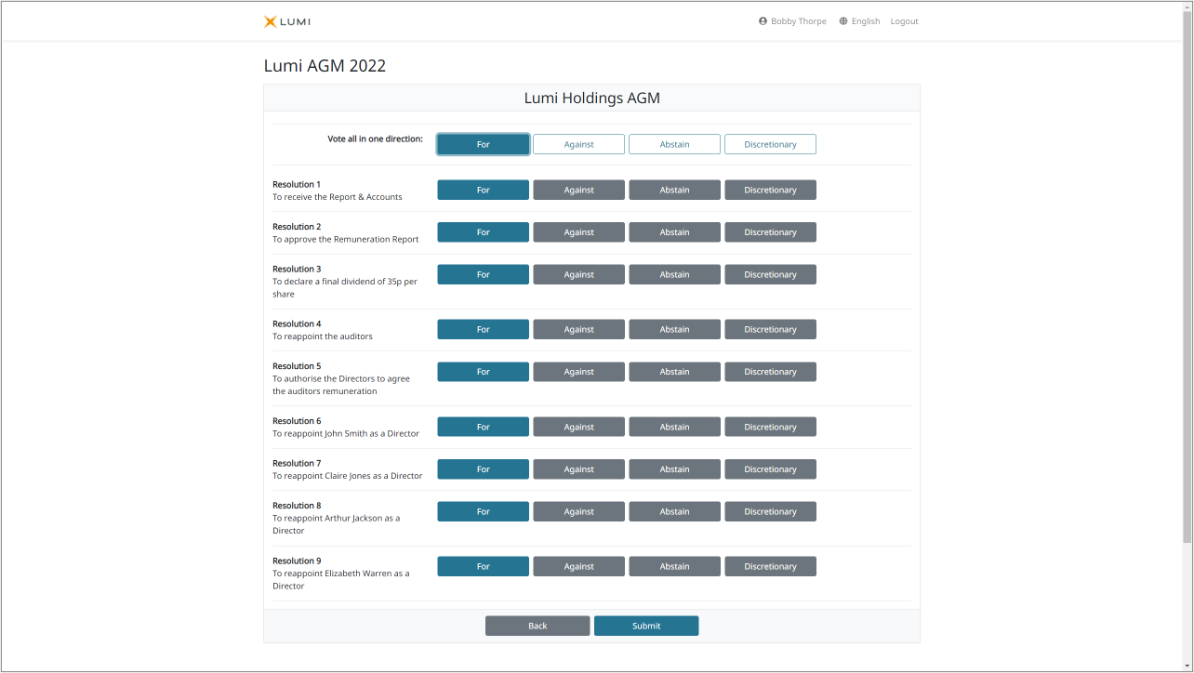This screenshot has height=673, width=1194.
Task: Click the Lumi AGM 2022 heading
Action: coord(325,66)
